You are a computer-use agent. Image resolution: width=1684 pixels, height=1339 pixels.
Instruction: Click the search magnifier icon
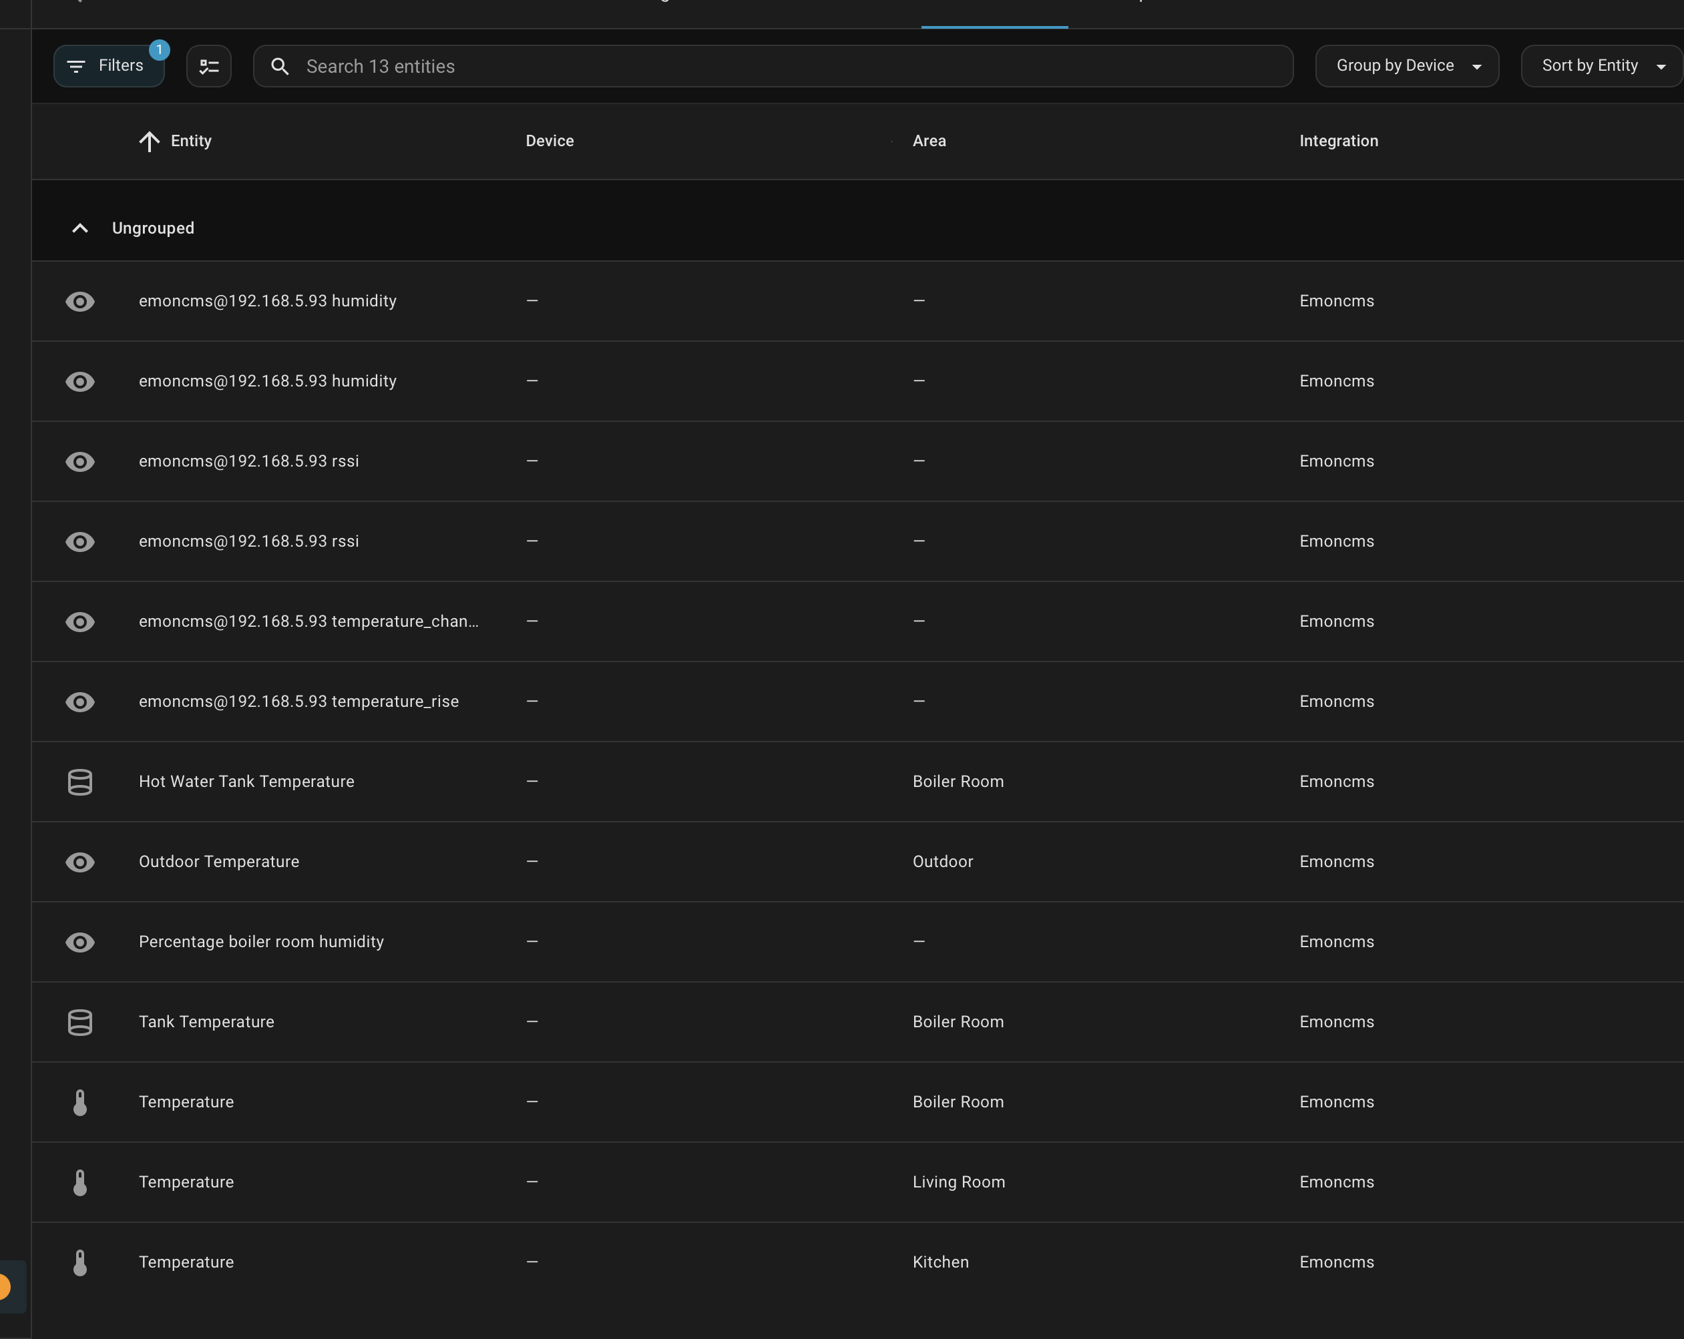[x=280, y=66]
